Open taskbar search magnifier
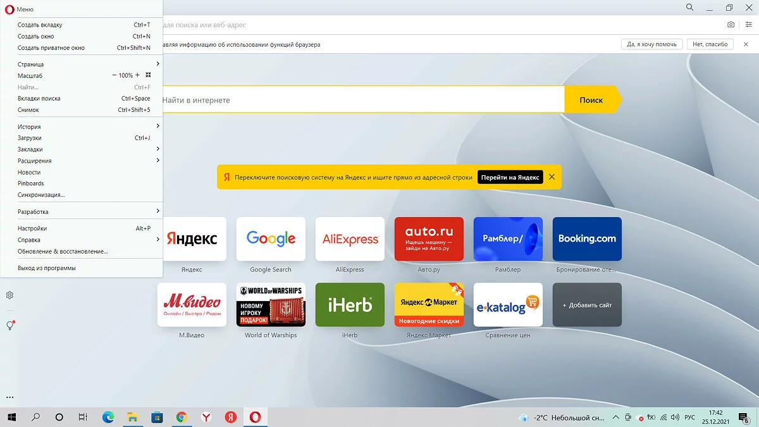The height and width of the screenshot is (427, 759). [35, 418]
